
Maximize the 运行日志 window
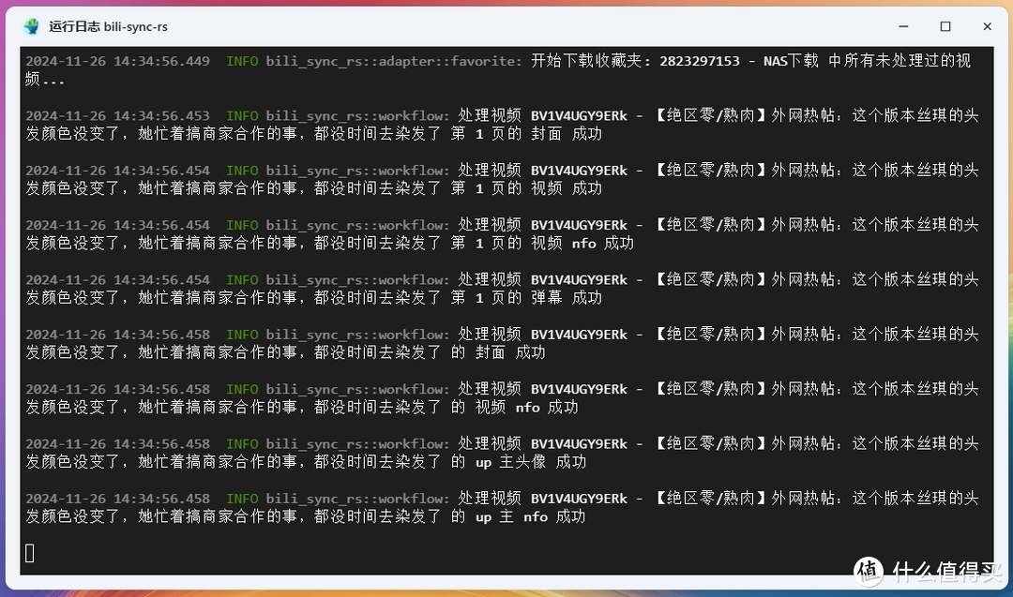click(945, 26)
